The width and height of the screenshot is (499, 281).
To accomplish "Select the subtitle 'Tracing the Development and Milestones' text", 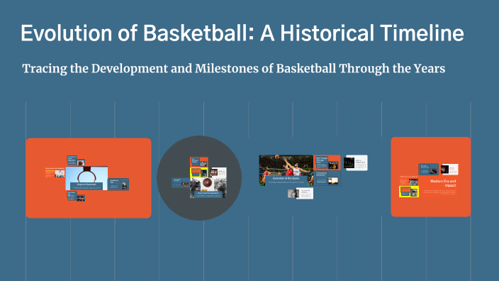I will tap(140, 69).
